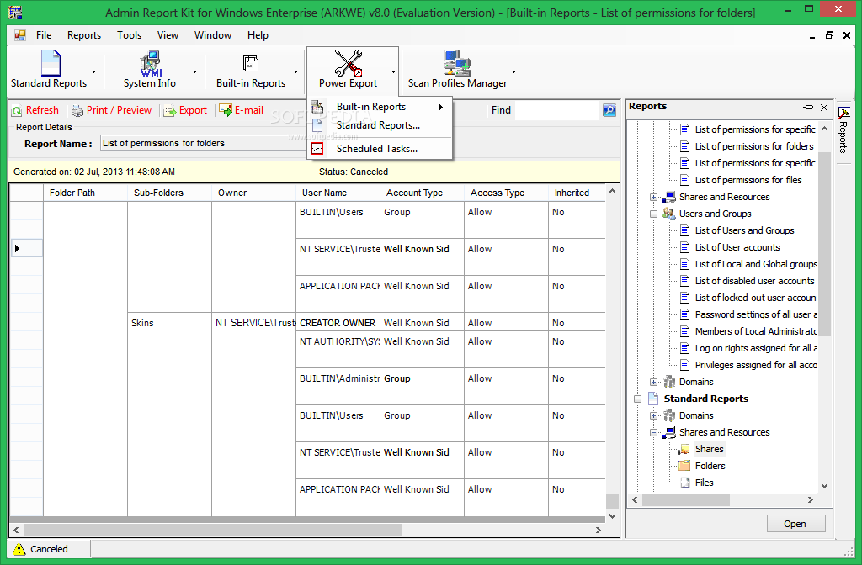Click the Print / Preview printer icon

point(77,110)
